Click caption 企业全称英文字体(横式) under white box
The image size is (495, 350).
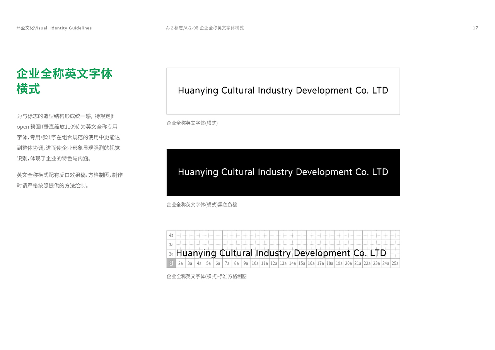click(192, 123)
